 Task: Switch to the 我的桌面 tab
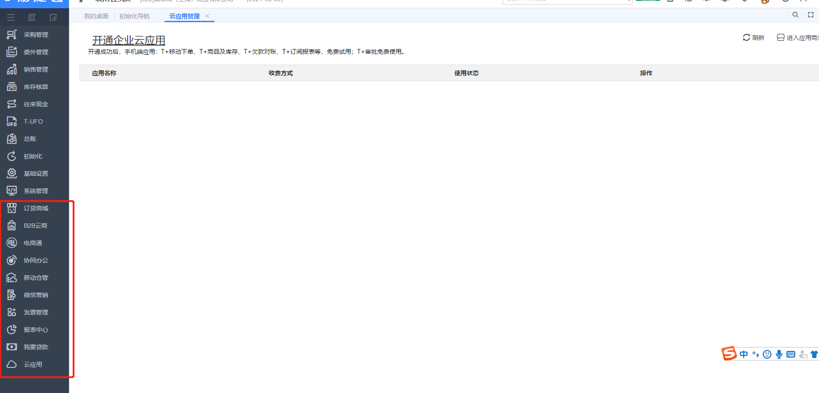tap(96, 16)
